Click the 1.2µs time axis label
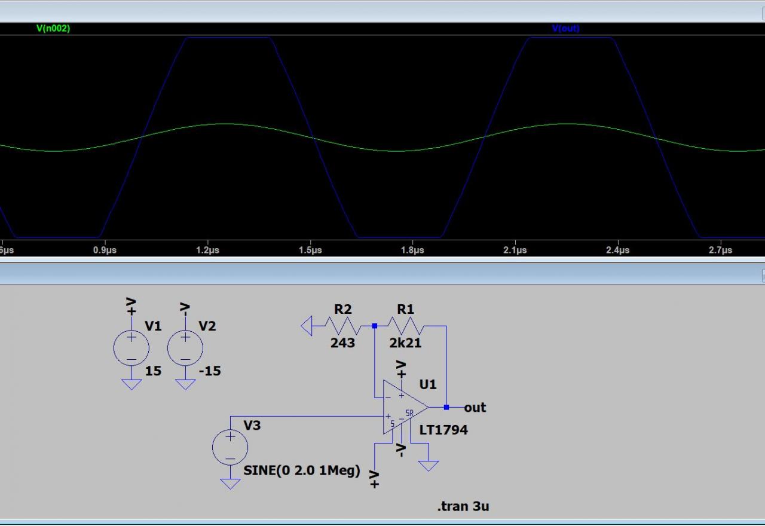765x526 pixels. pyautogui.click(x=207, y=250)
